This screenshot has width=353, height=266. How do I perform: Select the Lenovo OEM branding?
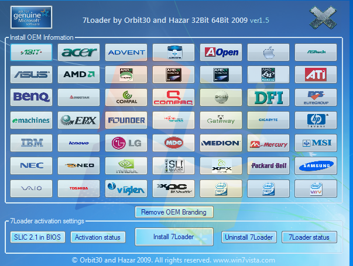point(78,143)
